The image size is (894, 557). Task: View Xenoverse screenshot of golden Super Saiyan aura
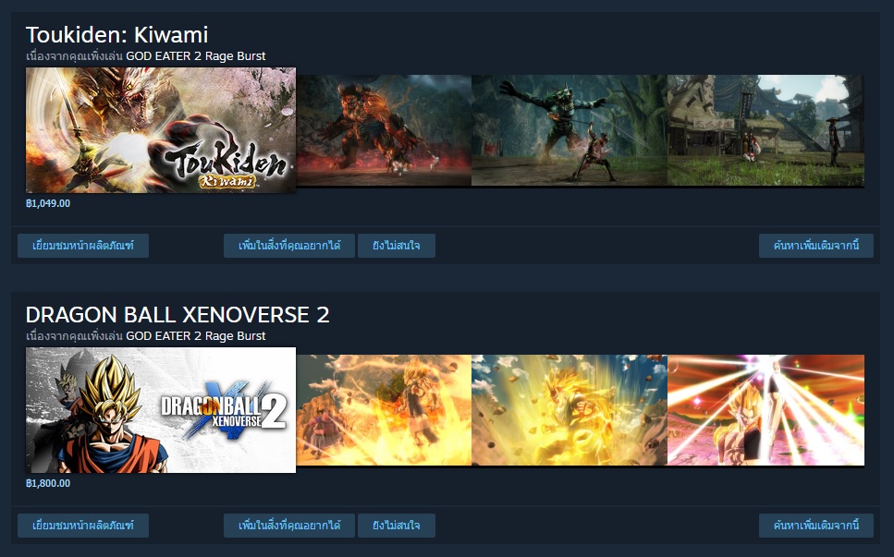569,410
